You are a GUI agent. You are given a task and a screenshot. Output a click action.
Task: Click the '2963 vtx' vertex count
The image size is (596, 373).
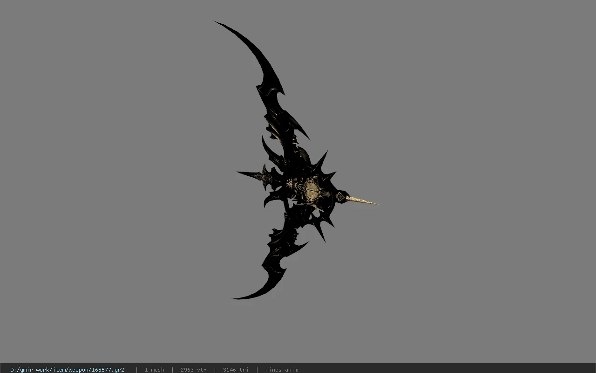click(194, 370)
